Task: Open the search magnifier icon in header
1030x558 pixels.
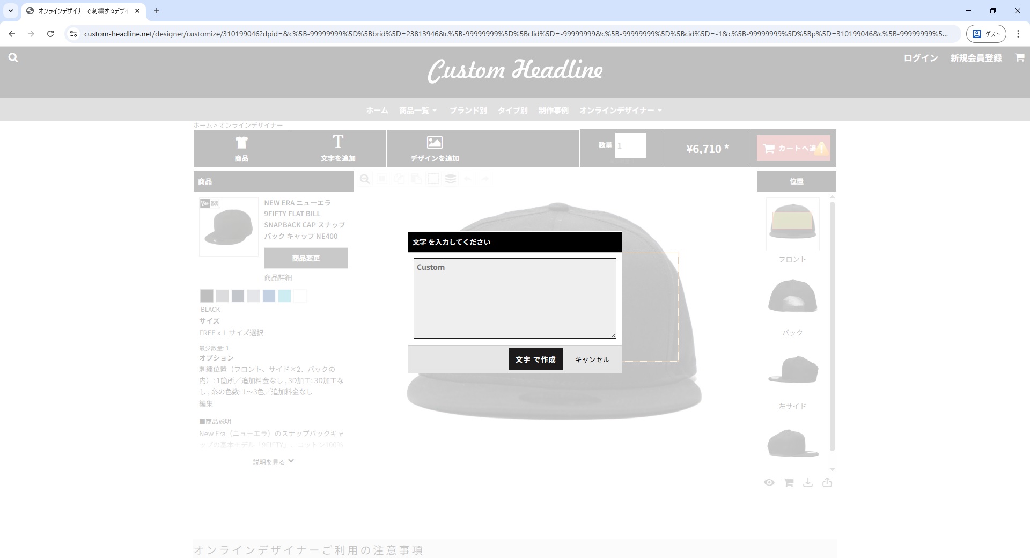Action: click(x=13, y=58)
